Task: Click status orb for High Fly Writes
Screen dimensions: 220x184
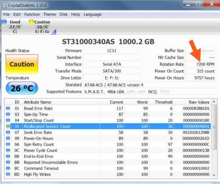Action: pyautogui.click(x=8, y=174)
